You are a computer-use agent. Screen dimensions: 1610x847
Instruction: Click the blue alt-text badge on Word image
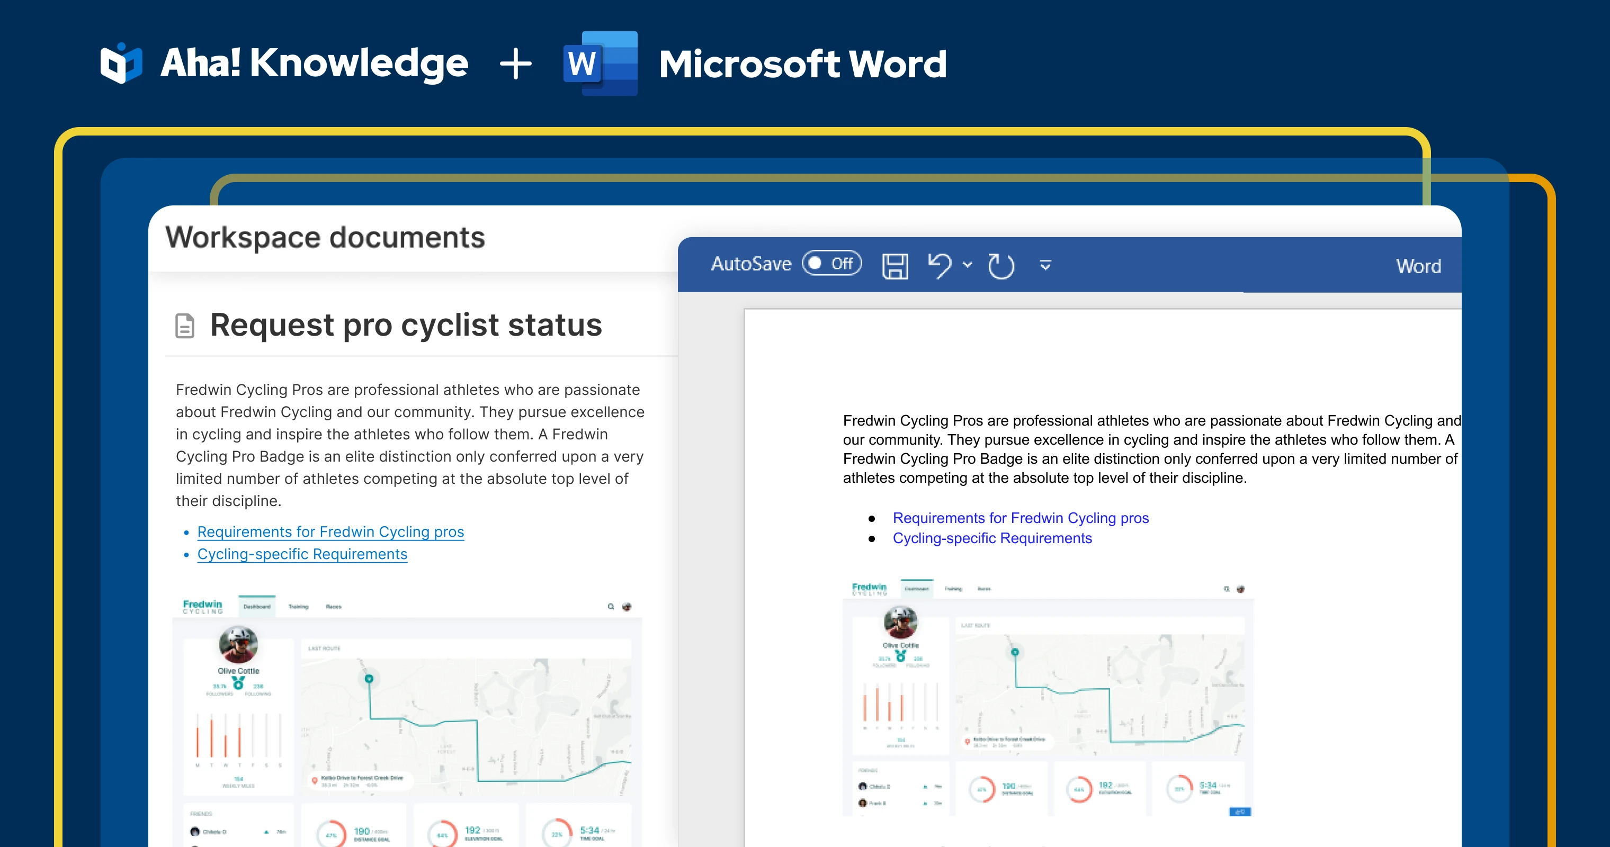pyautogui.click(x=1240, y=812)
